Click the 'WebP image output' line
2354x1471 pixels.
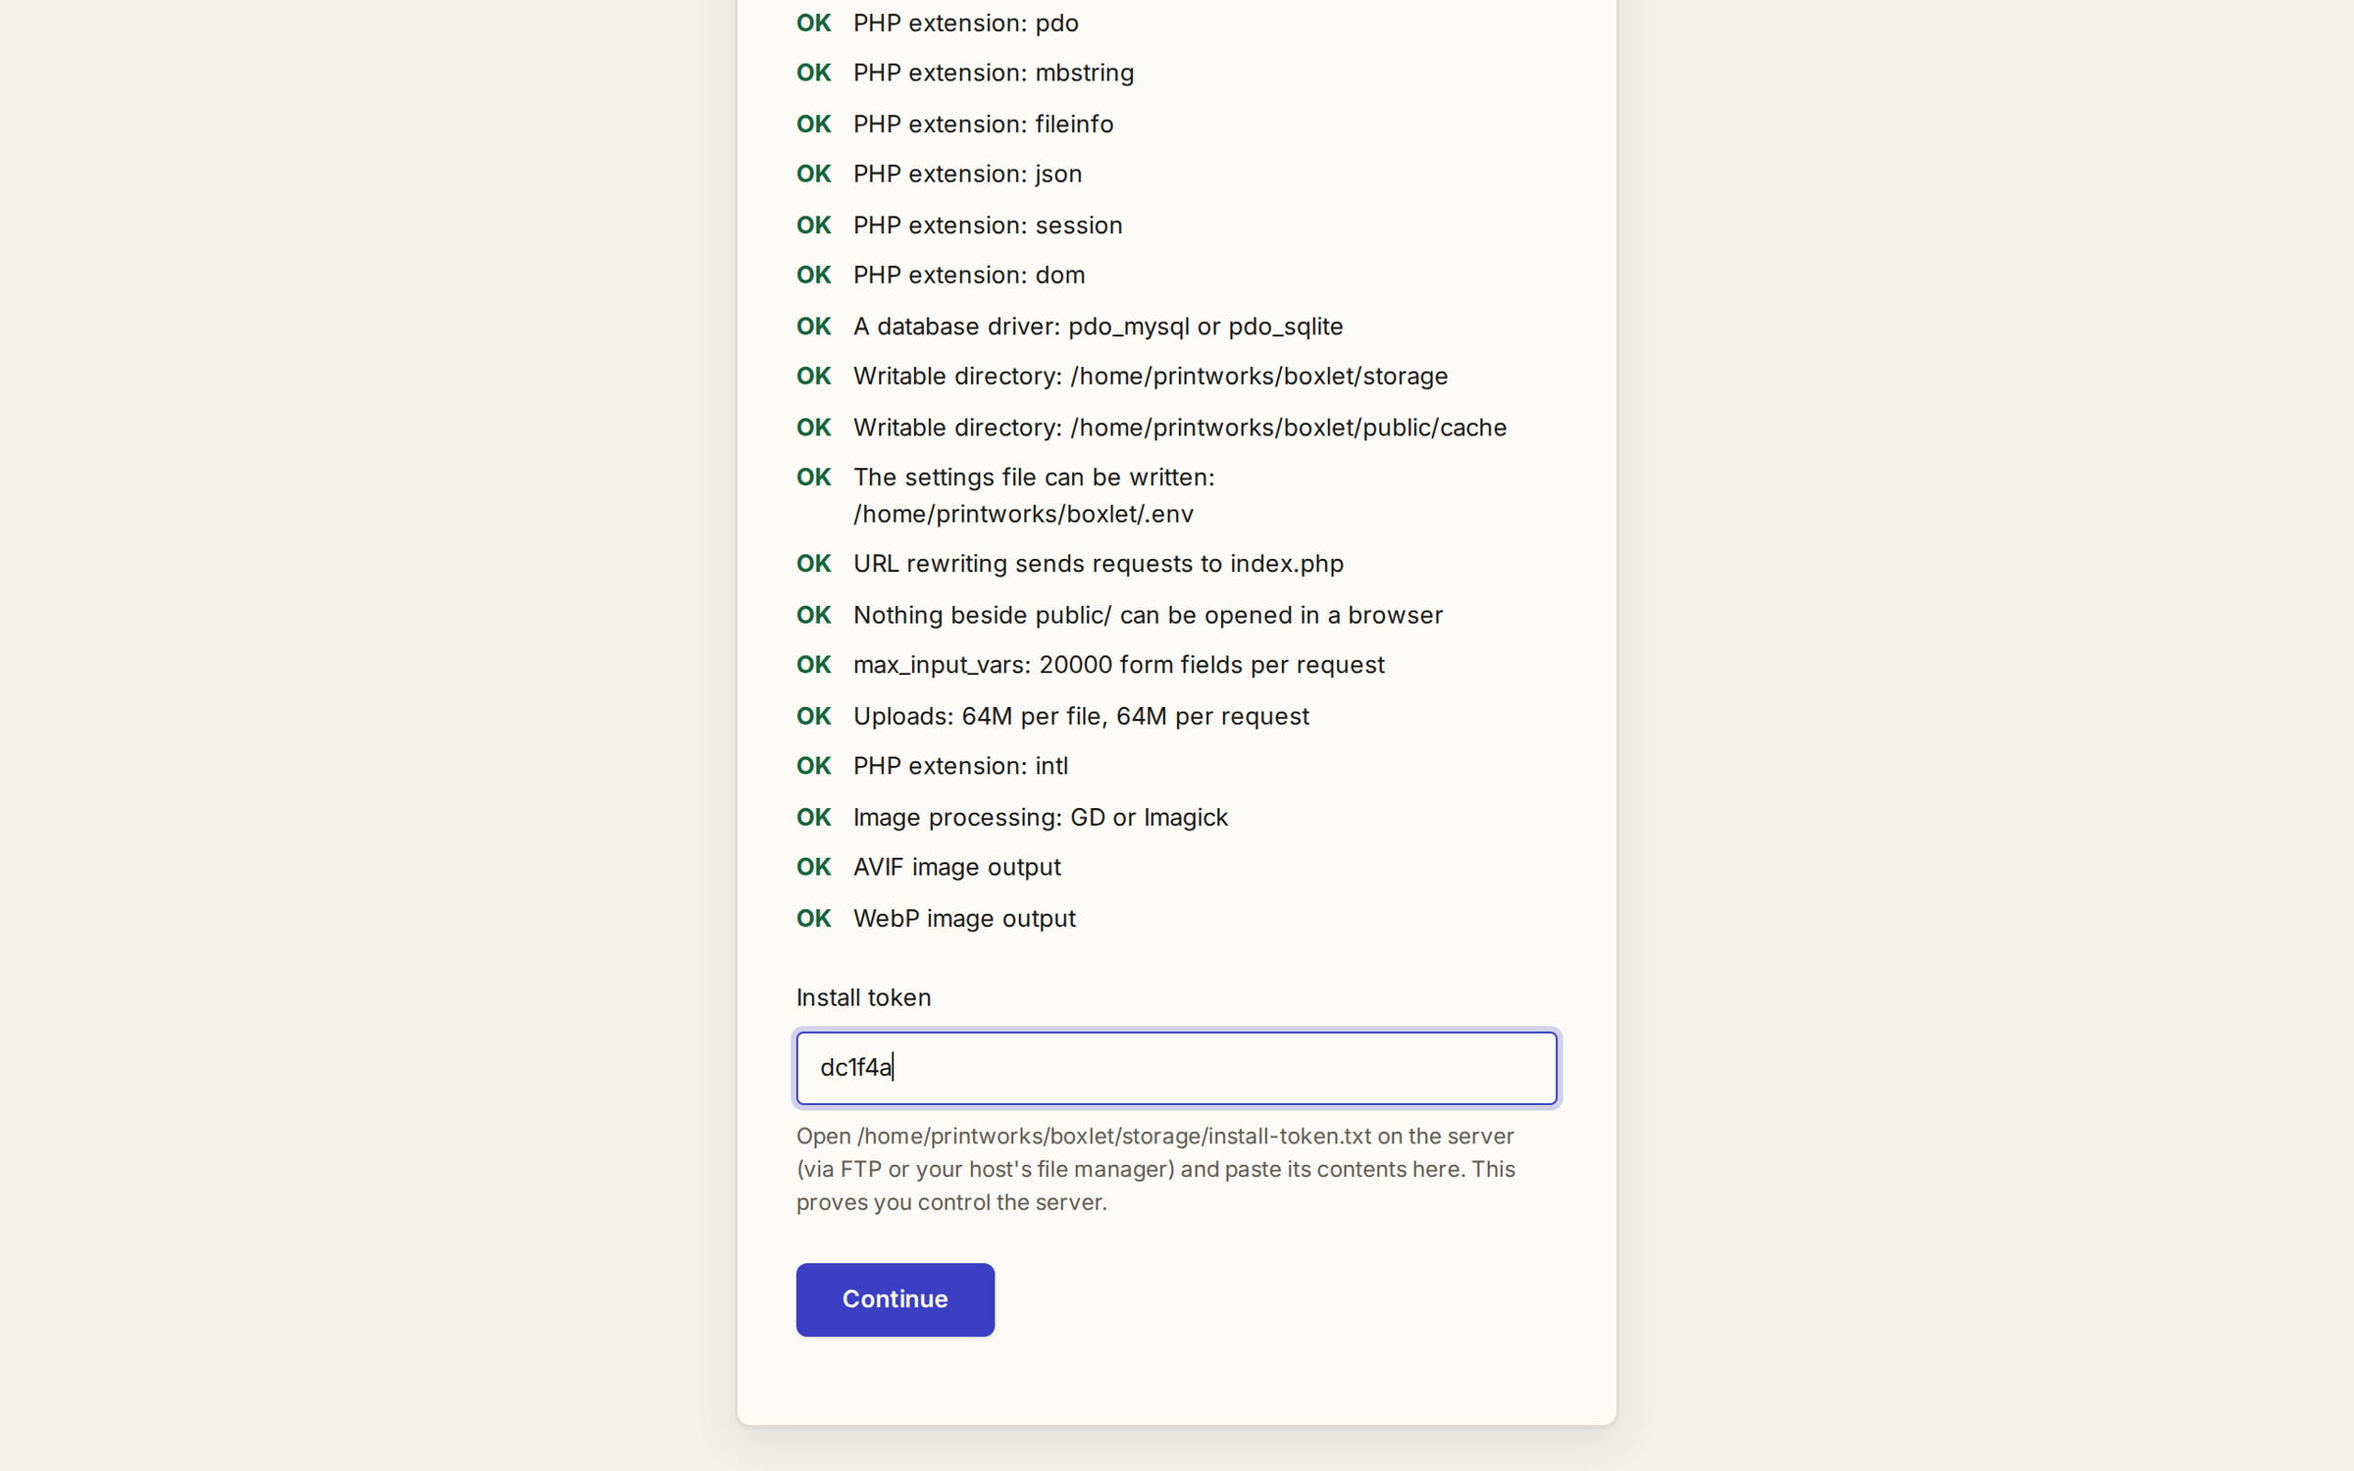964,919
